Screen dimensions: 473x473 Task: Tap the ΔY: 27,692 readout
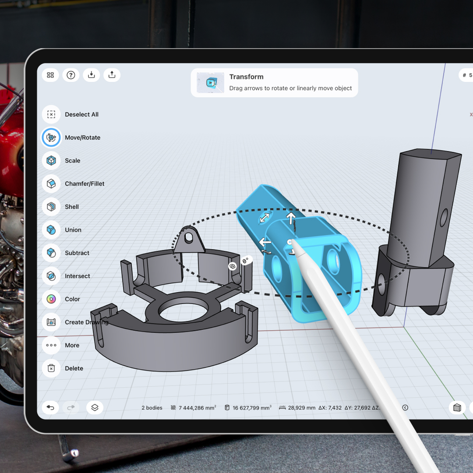(x=357, y=408)
